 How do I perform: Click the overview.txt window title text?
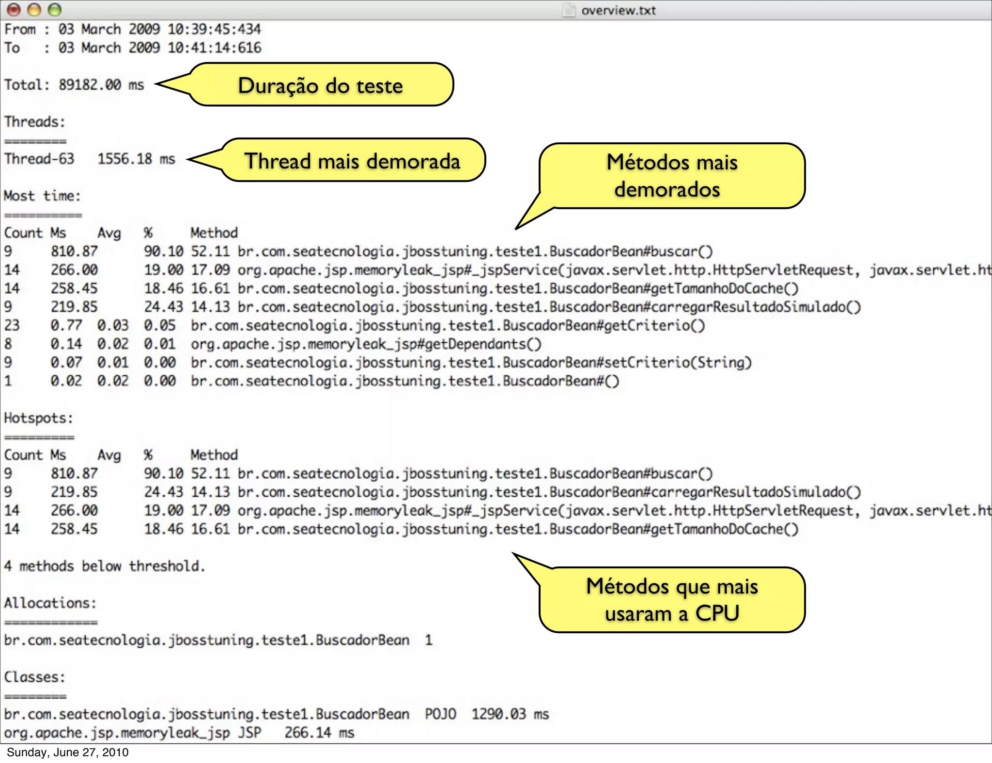pos(618,10)
